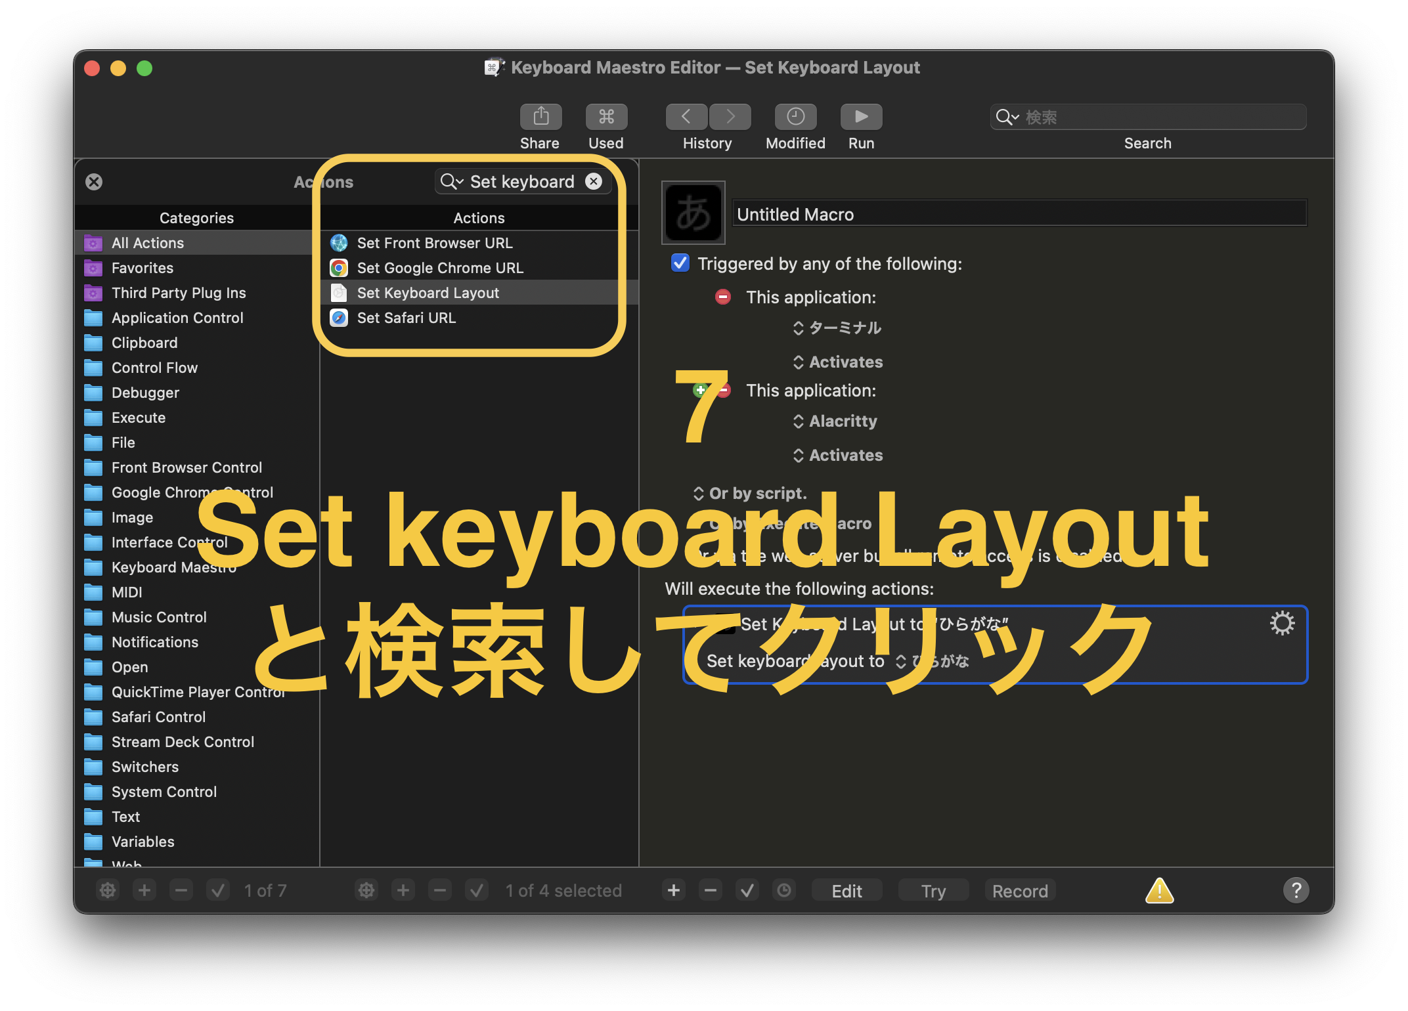Close the Actions panel with X icon
This screenshot has width=1408, height=1011.
point(94,182)
